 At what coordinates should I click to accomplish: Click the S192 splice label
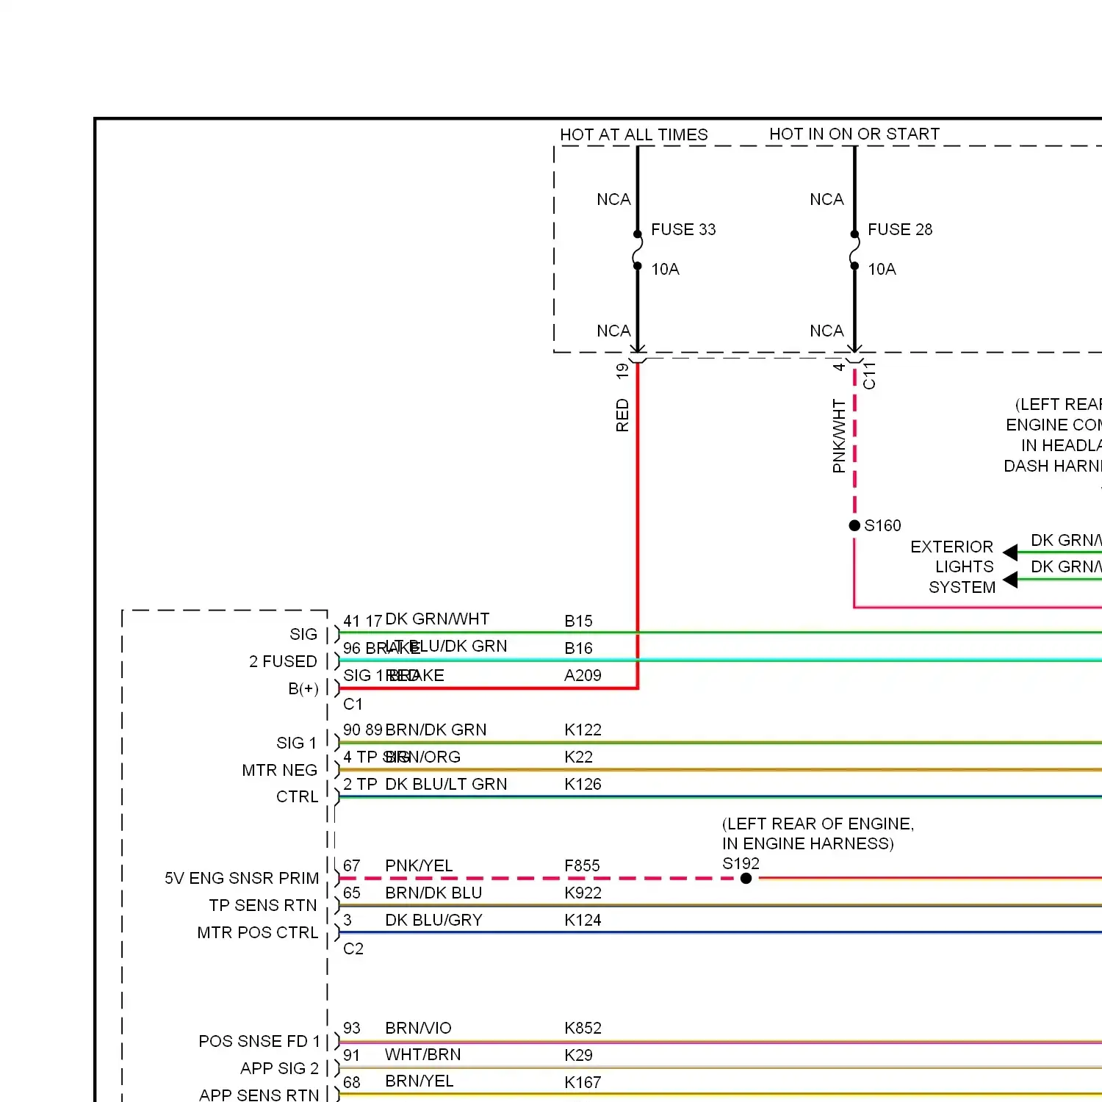(741, 863)
